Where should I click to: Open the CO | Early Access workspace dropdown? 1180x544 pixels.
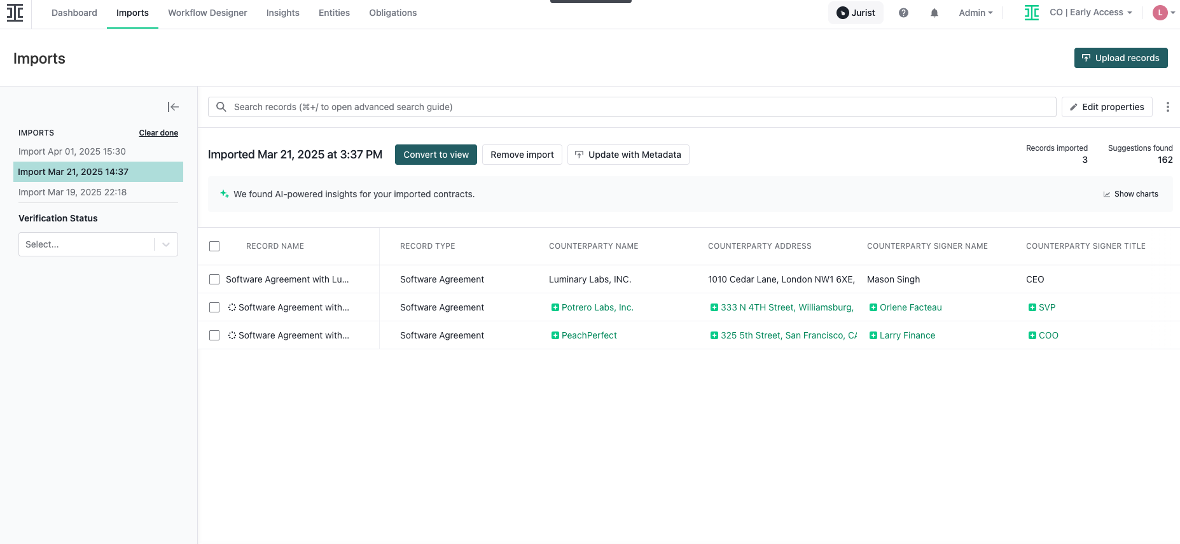(1091, 13)
